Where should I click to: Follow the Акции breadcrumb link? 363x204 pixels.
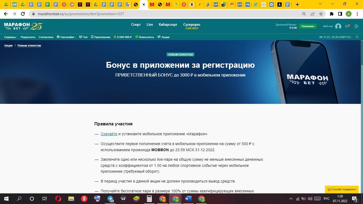(x=8, y=45)
